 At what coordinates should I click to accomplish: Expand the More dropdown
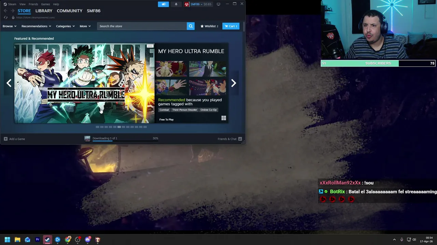85,26
